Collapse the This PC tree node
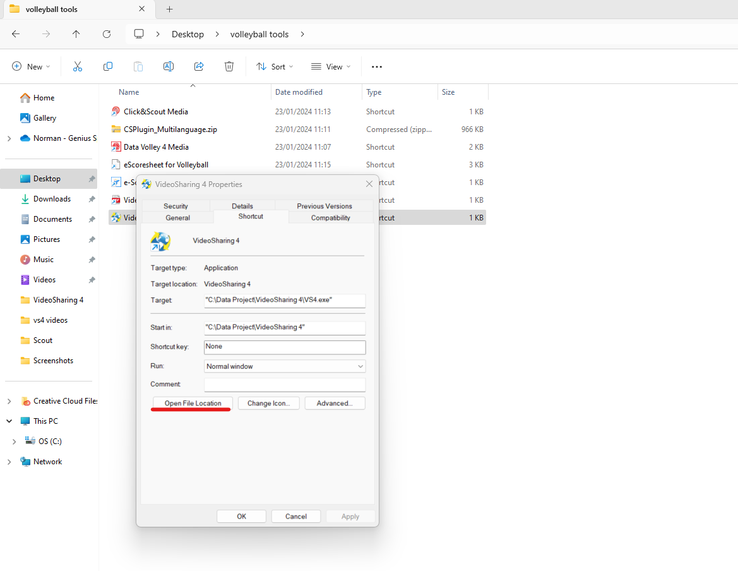 pyautogui.click(x=9, y=421)
